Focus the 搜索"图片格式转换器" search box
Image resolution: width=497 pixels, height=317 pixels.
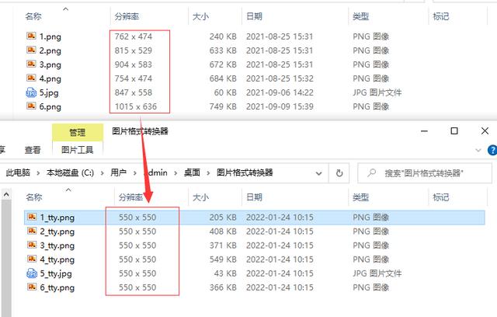click(x=425, y=173)
